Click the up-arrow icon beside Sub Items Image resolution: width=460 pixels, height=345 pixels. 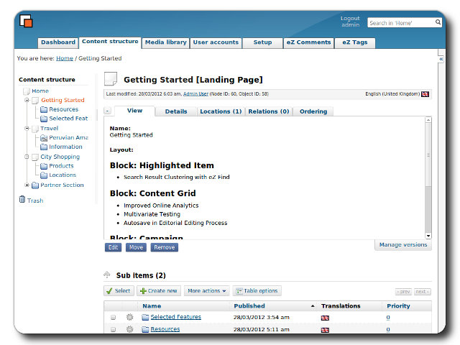[108, 275]
